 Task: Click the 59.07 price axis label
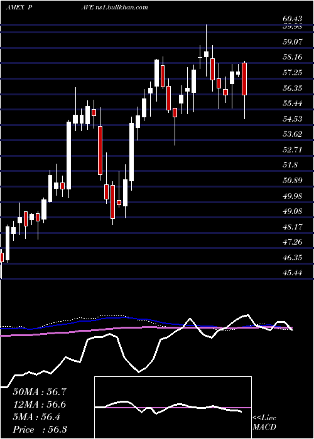[x=293, y=42]
